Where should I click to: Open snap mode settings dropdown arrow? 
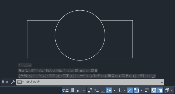pyautogui.click(x=84, y=90)
